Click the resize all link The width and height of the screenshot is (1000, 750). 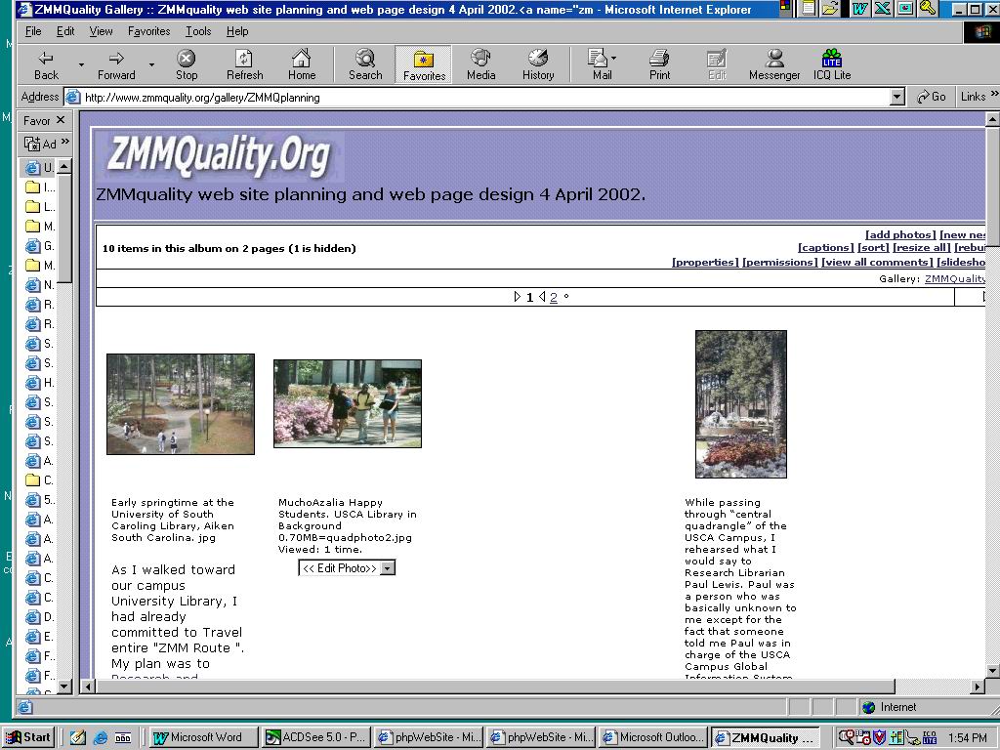(x=922, y=247)
